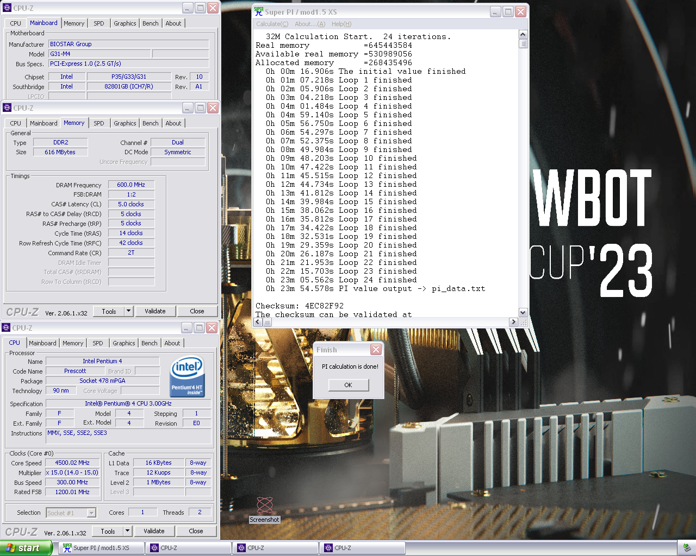
Task: Open Help menu in Super PI
Action: click(341, 24)
